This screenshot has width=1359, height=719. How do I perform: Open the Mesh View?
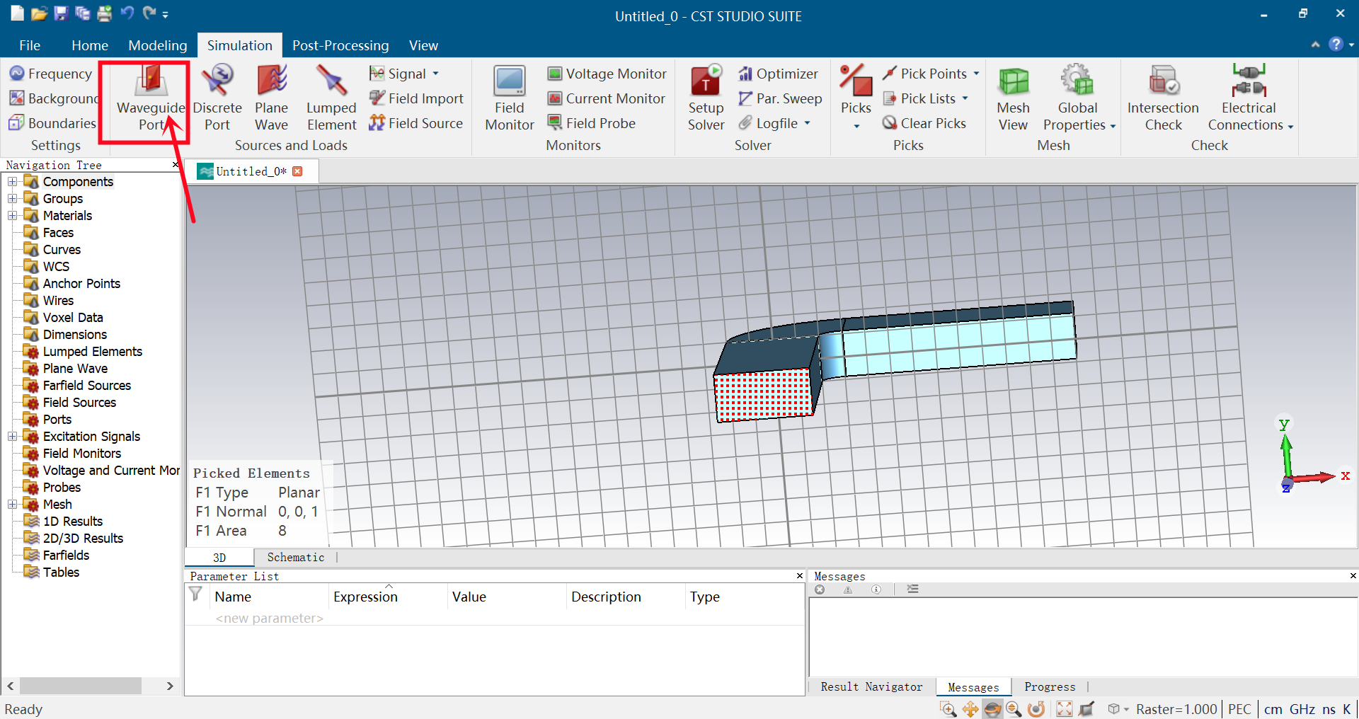pyautogui.click(x=1013, y=98)
